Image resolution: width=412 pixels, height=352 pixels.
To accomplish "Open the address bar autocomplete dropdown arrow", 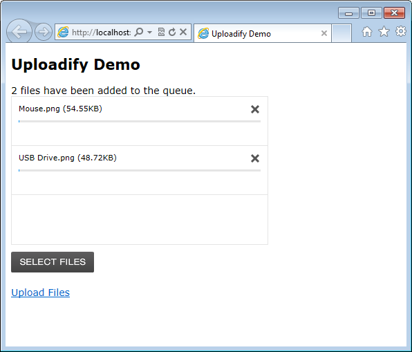I will pyautogui.click(x=149, y=32).
